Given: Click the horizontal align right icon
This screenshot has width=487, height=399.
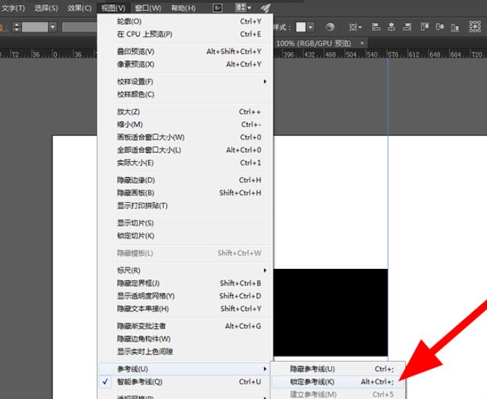Looking at the screenshot, I should pyautogui.click(x=408, y=27).
